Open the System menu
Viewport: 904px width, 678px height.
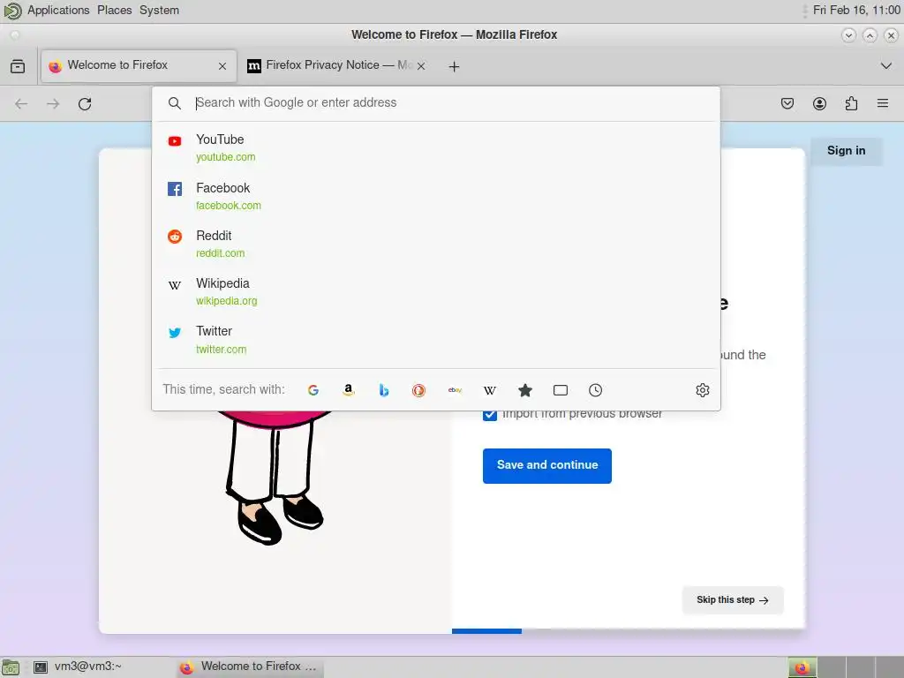point(159,11)
